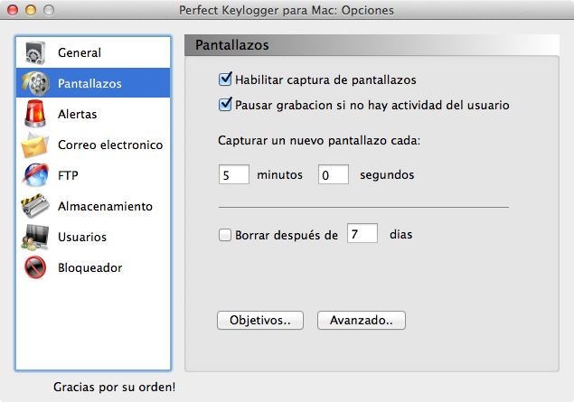Click the Usuarios monitor icon
The image size is (574, 402).
click(x=35, y=237)
